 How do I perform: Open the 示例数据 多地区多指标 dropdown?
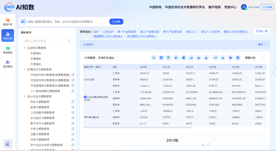pyautogui.click(x=101, y=58)
